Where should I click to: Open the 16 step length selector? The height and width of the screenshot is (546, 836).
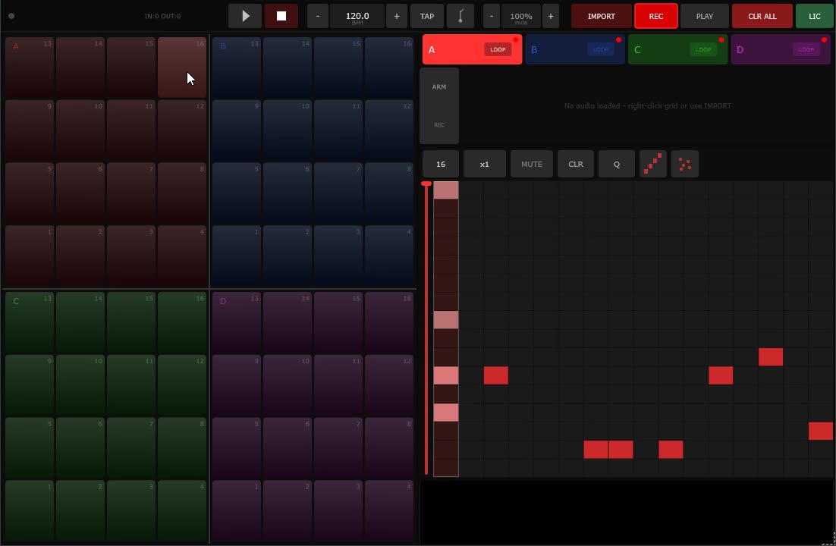tap(441, 165)
